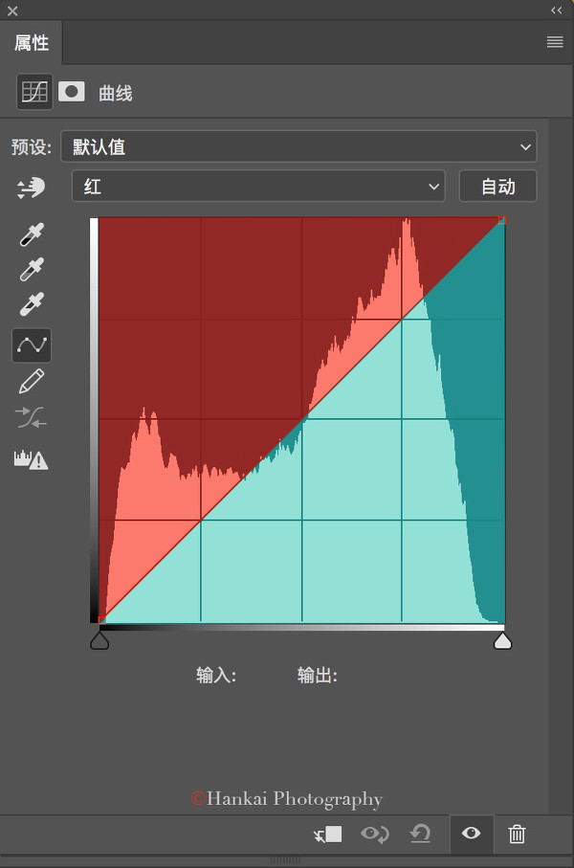Screen dimensions: 574x868
Task: Pick the white point eyedropper
Action: [32, 304]
